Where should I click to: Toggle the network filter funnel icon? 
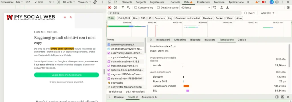coord(123,8)
